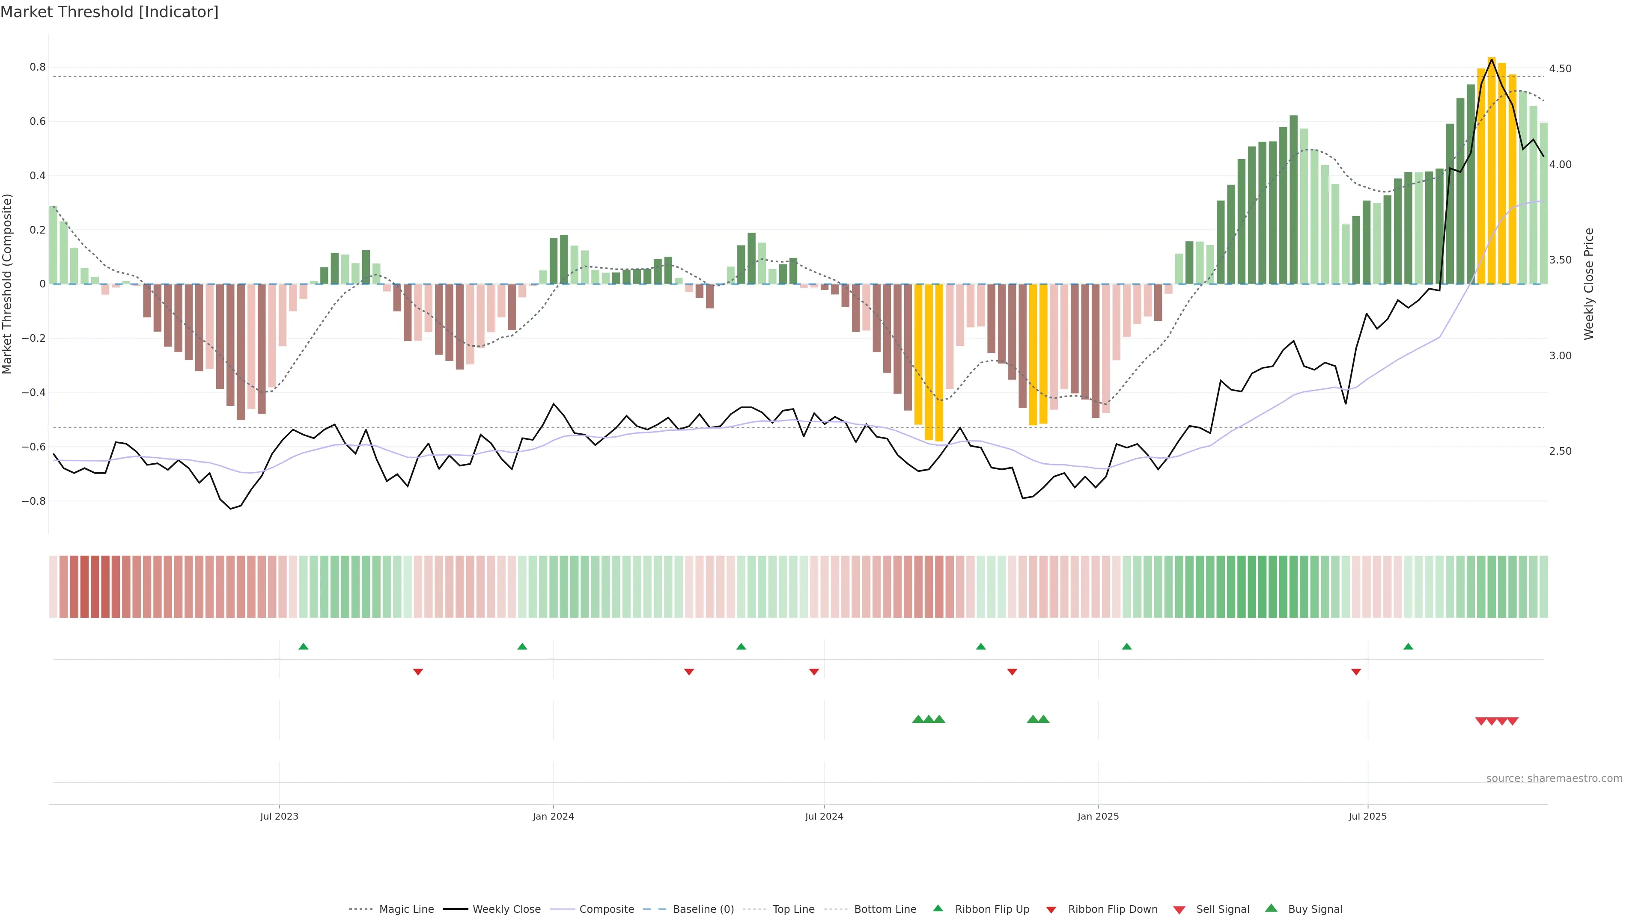Click the Jan 2025 x-axis label
This screenshot has width=1644, height=924.
(x=1098, y=816)
